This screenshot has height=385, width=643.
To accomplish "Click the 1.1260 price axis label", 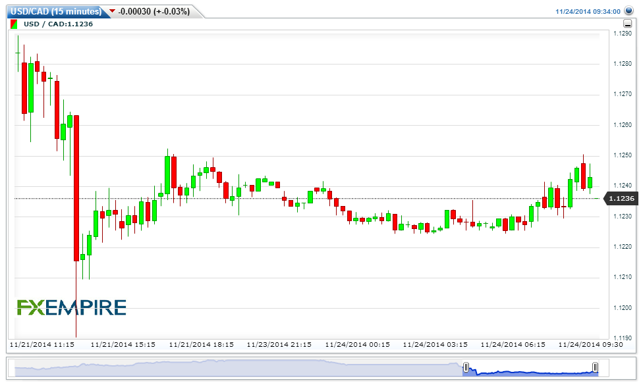I will pyautogui.click(x=623, y=125).
